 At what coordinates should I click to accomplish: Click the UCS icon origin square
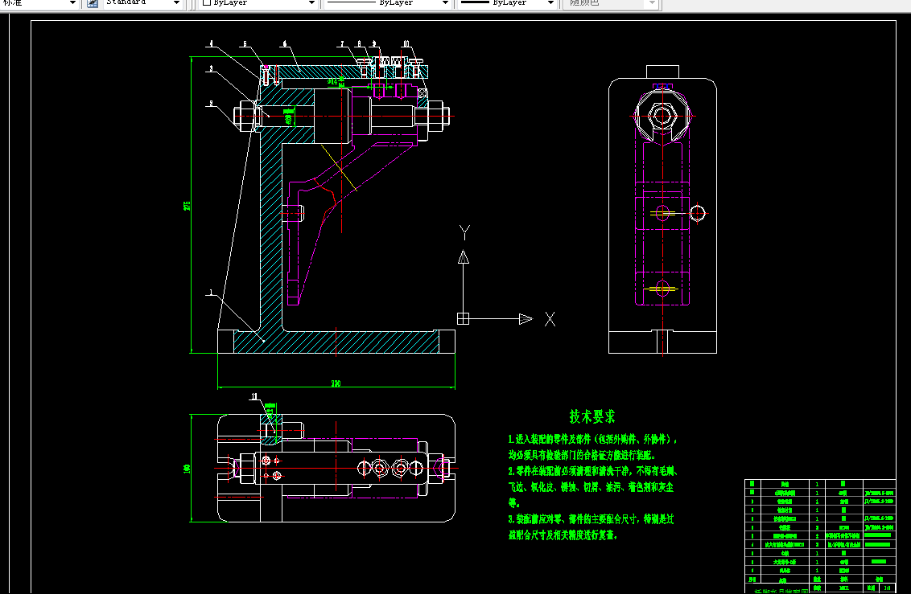click(x=463, y=318)
